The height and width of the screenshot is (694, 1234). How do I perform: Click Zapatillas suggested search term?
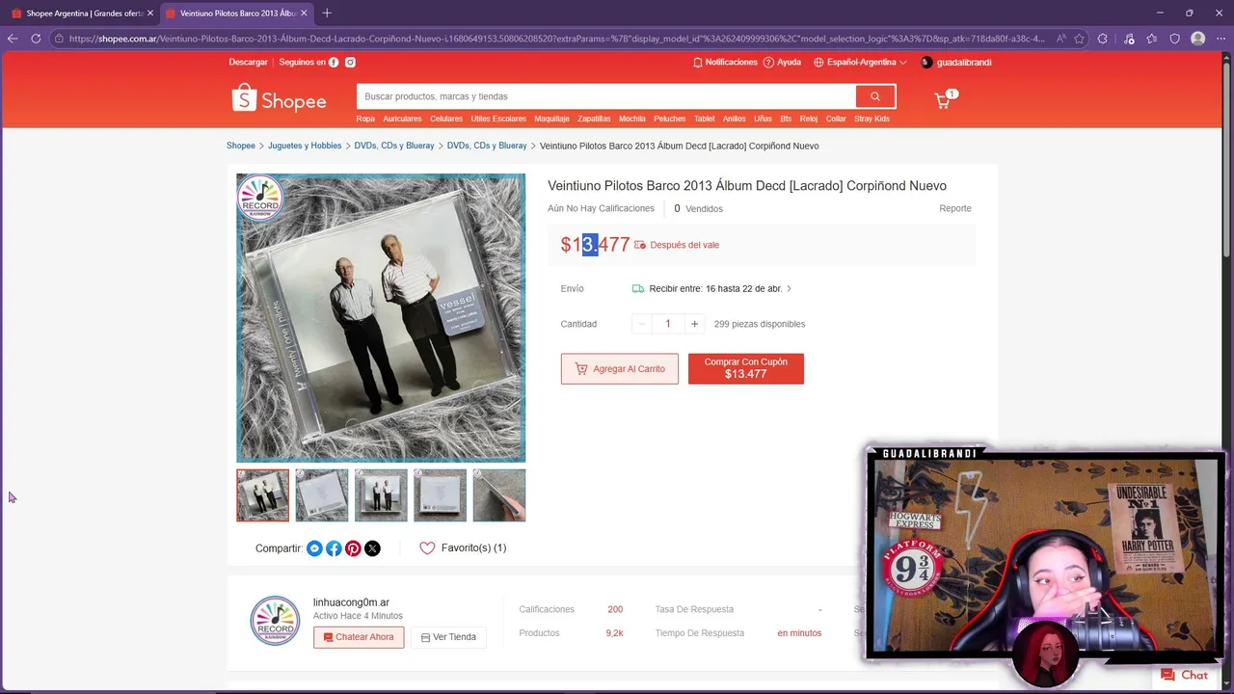[594, 119]
